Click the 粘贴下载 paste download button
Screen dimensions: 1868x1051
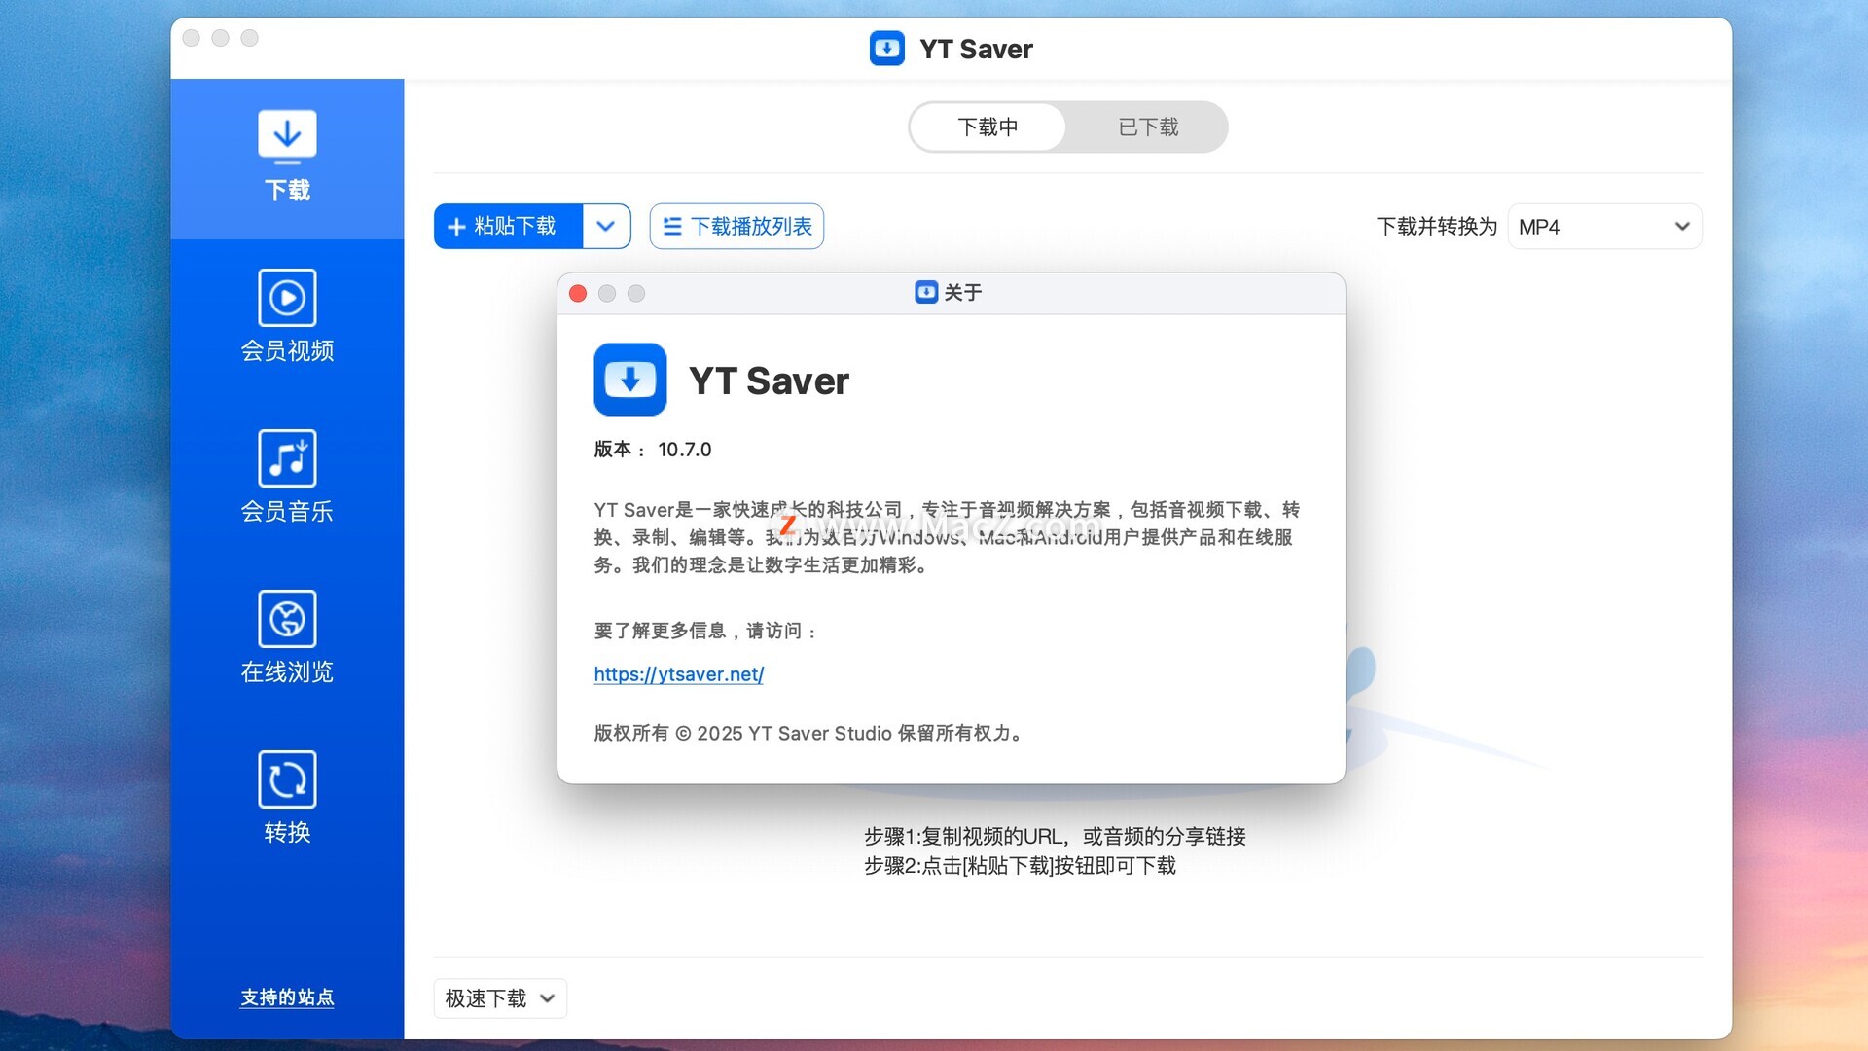[508, 227]
